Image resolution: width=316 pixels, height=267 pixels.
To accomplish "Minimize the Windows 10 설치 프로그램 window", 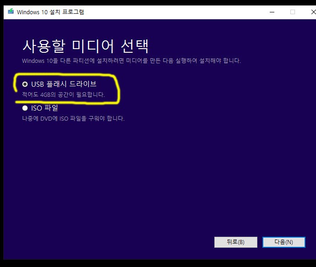I will [272, 12].
